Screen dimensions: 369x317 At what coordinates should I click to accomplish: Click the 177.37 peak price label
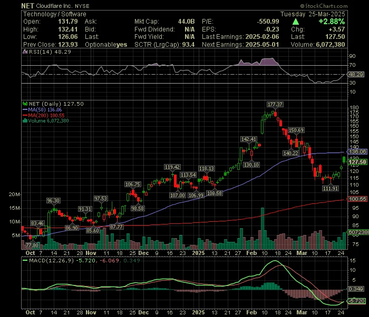pyautogui.click(x=275, y=105)
